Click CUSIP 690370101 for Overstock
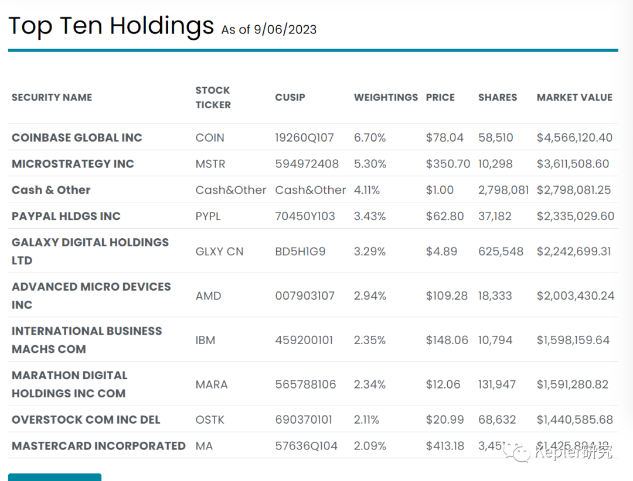 [304, 420]
